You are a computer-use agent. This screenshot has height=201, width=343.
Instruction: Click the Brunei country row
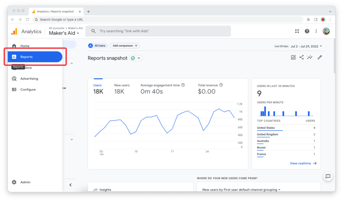click(x=286, y=147)
